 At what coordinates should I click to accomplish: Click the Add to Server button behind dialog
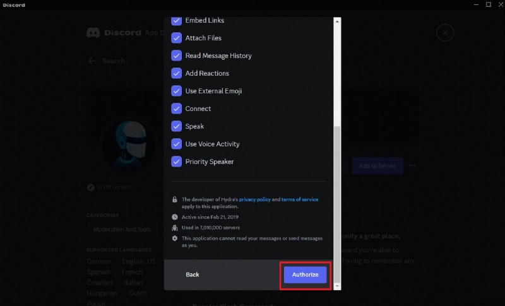pos(377,166)
